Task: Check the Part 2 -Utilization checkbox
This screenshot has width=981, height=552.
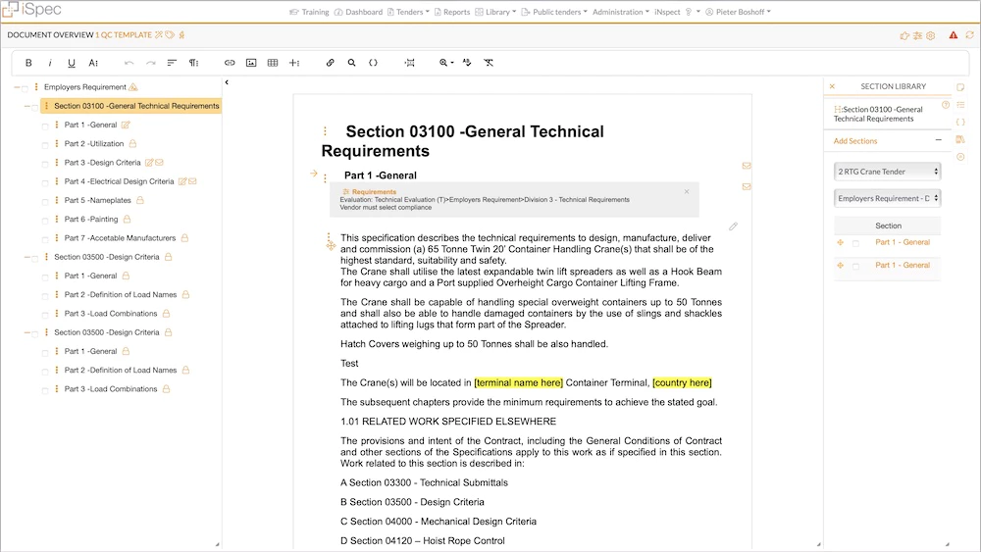Action: tap(45, 145)
